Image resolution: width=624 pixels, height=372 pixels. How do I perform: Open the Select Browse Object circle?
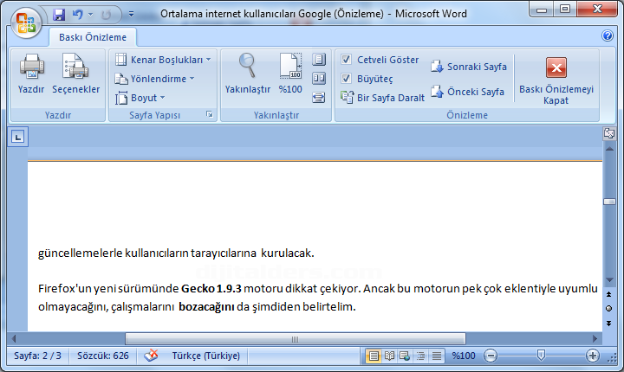click(609, 308)
